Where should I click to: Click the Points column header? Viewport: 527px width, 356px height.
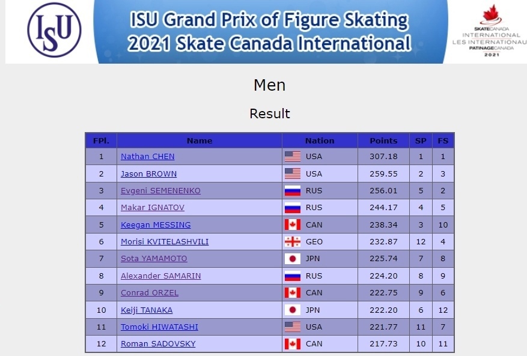click(x=383, y=140)
